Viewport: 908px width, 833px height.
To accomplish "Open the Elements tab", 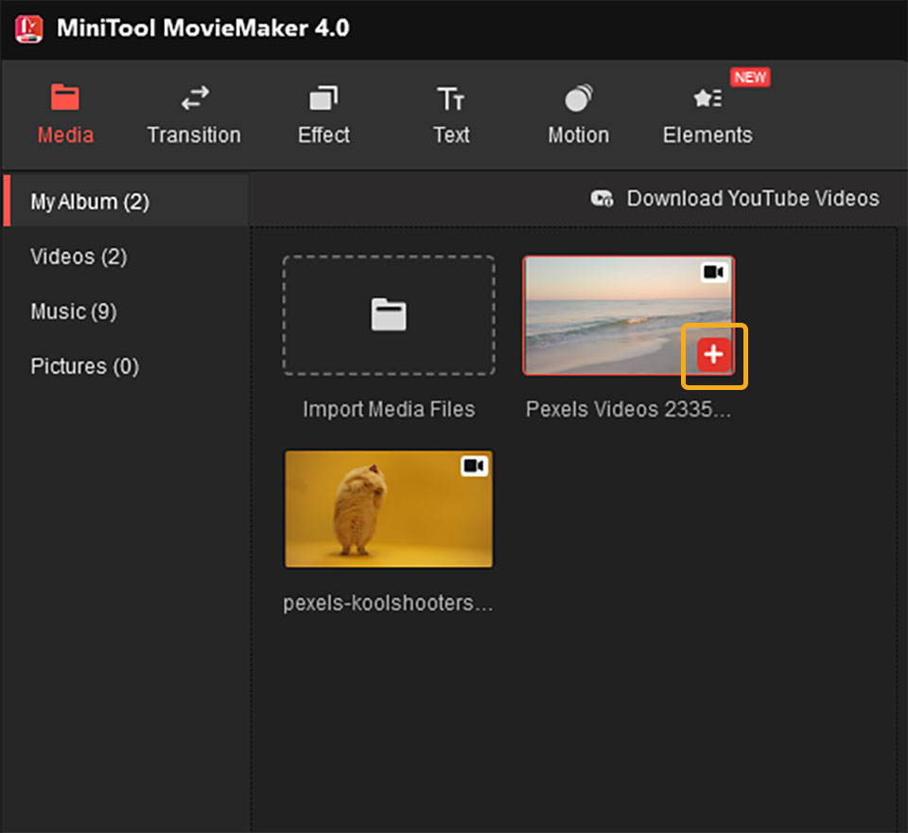I will point(707,115).
